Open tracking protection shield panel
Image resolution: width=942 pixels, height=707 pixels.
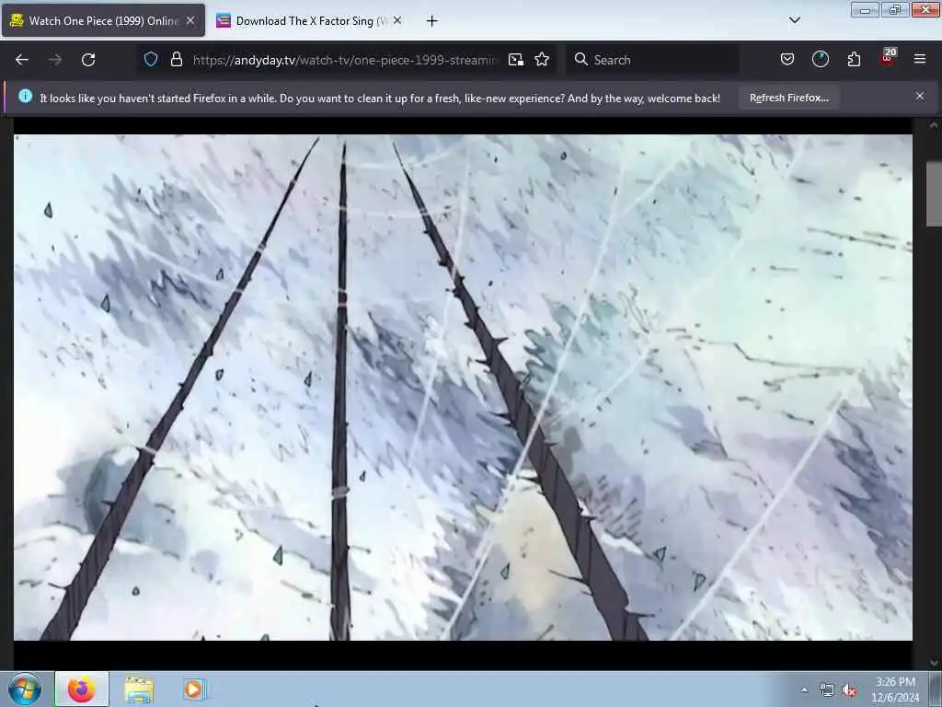pos(151,60)
